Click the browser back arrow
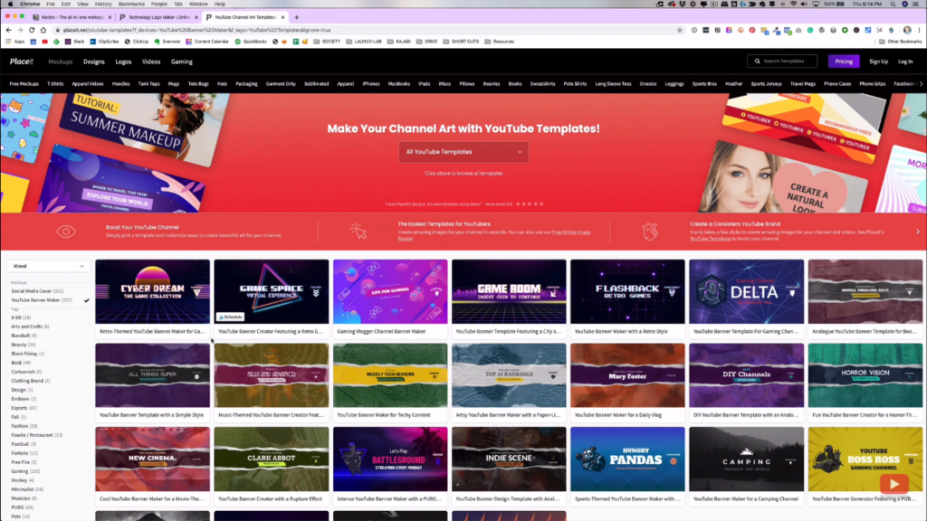 (x=8, y=30)
